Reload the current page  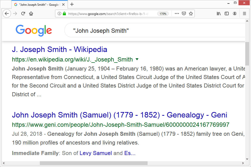(x=23, y=13)
